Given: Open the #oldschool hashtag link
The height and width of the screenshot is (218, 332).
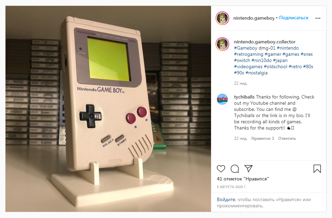Looking at the screenshot, I should pyautogui.click(x=276, y=67).
